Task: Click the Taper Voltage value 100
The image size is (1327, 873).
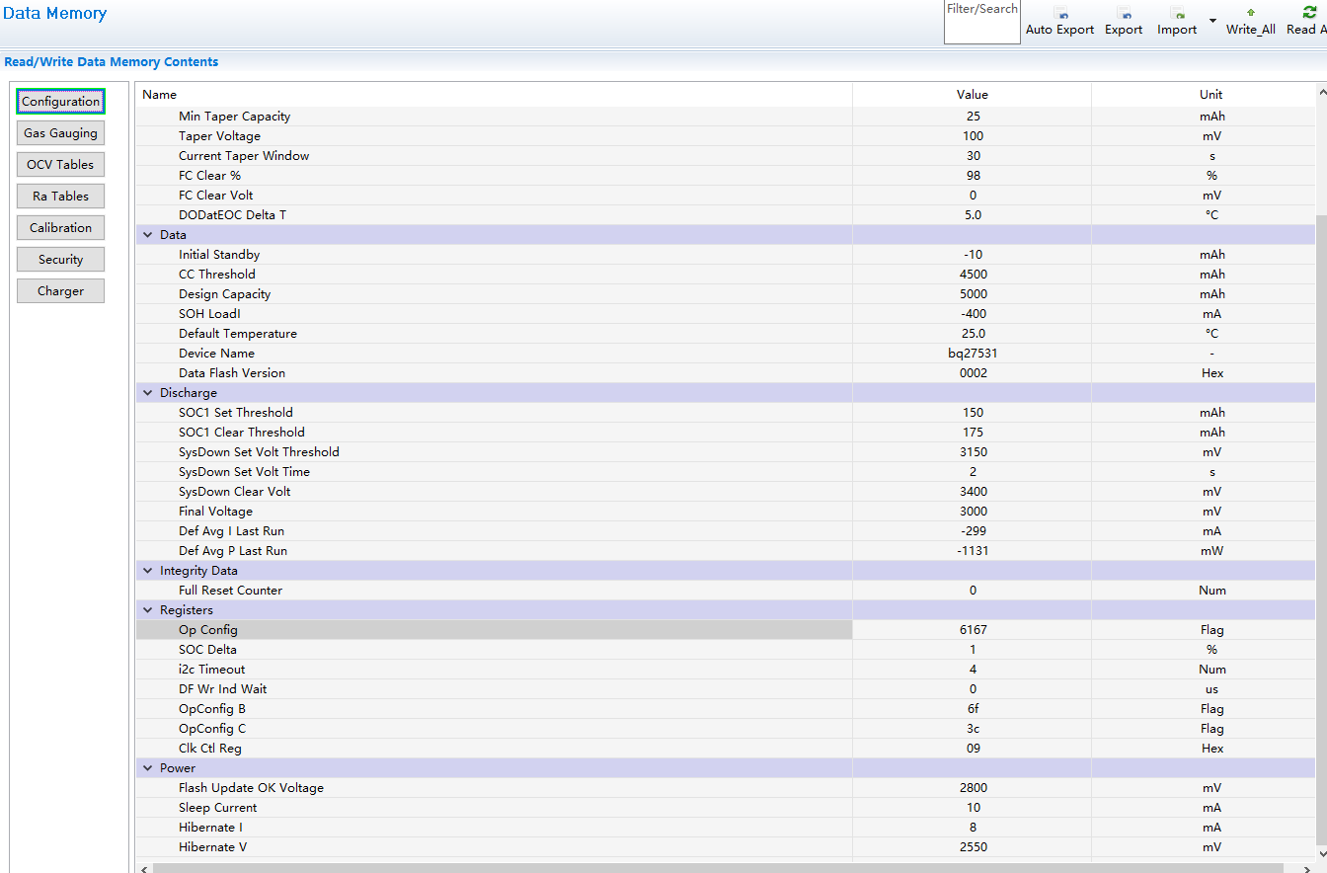Action: 973,136
